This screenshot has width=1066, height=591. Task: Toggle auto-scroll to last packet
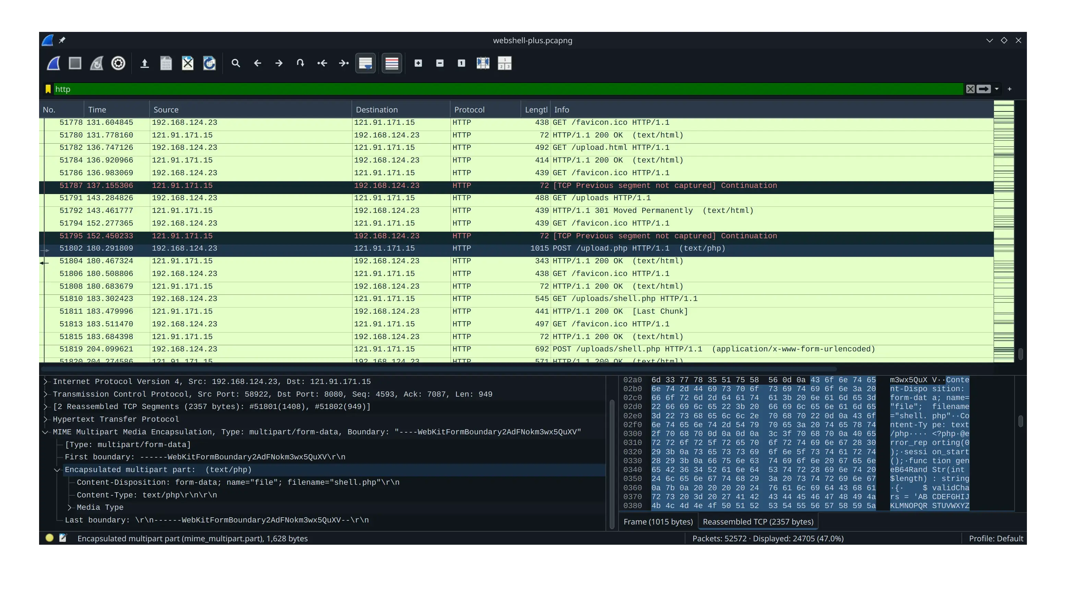(366, 63)
